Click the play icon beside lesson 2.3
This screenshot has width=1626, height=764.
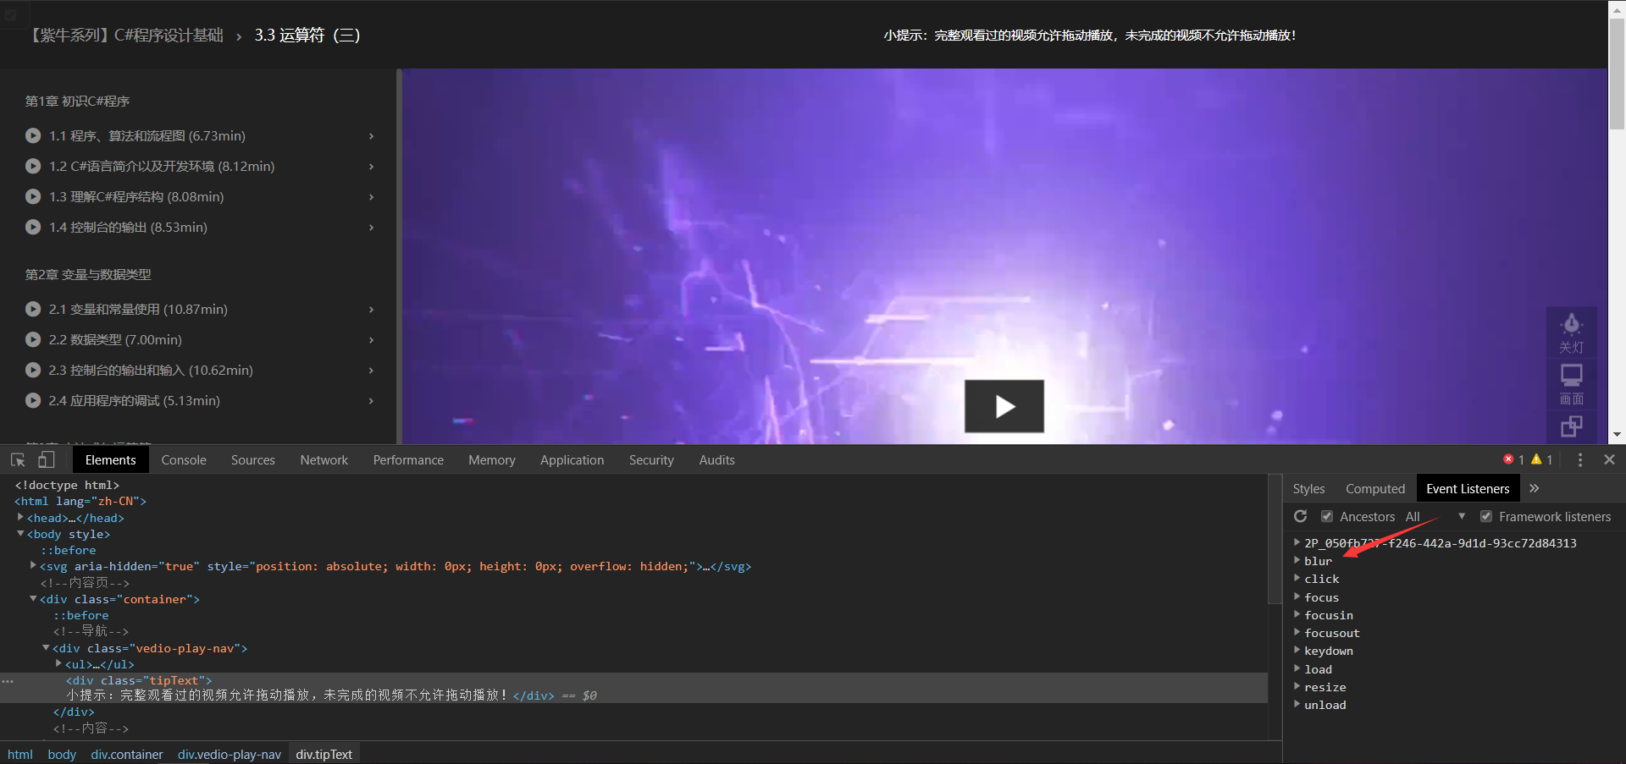tap(33, 370)
